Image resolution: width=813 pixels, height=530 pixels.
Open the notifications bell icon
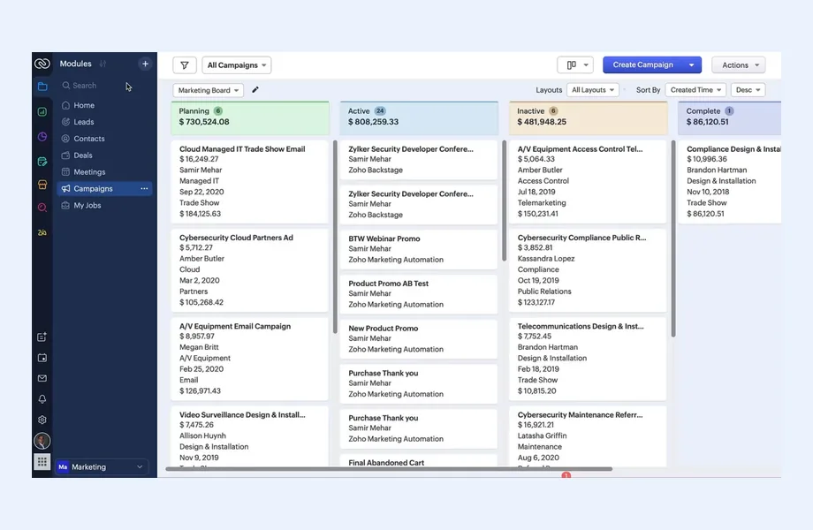[x=42, y=399]
